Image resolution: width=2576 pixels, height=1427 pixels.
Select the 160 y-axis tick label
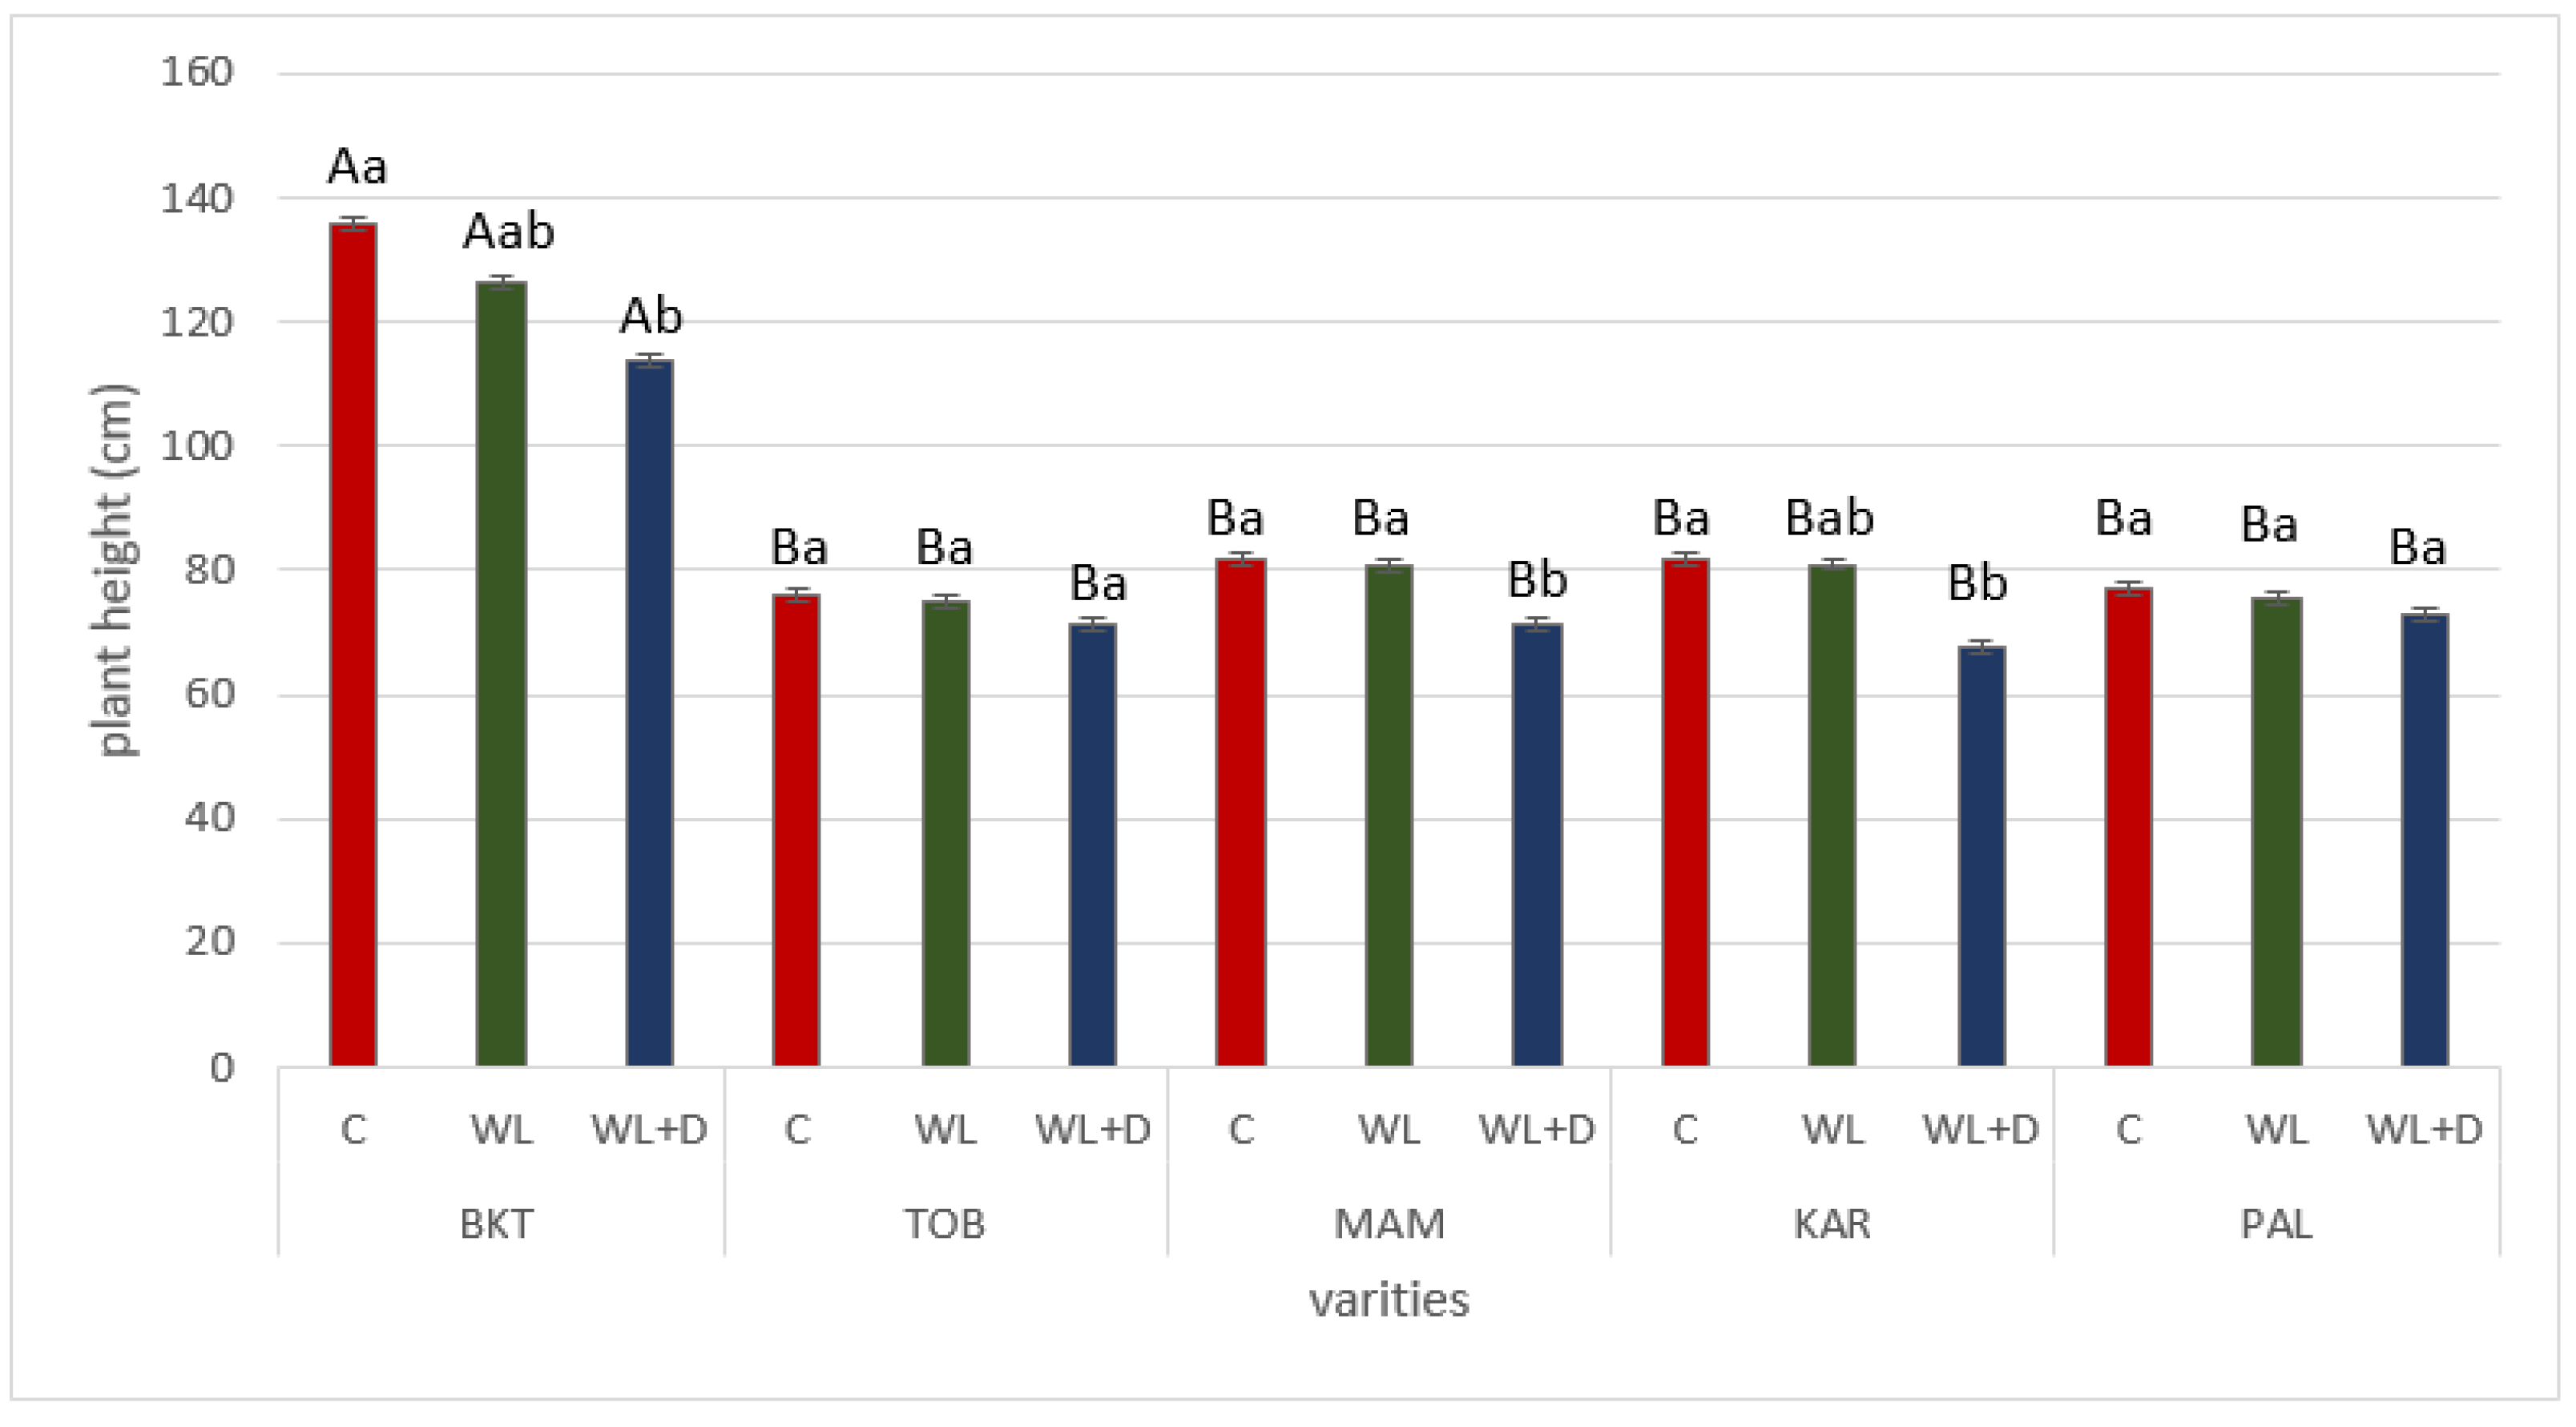tap(197, 72)
